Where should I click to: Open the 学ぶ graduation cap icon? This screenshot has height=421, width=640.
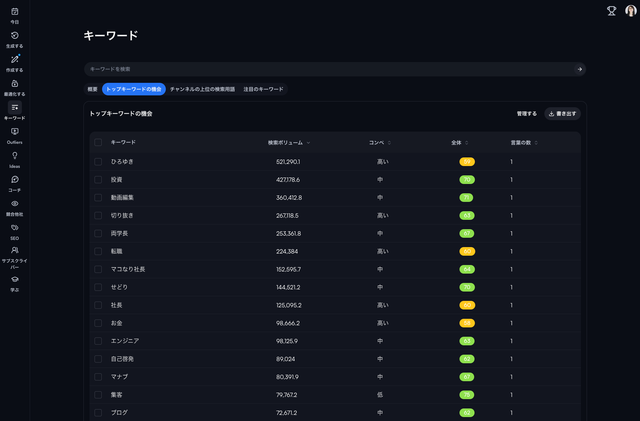coord(15,279)
